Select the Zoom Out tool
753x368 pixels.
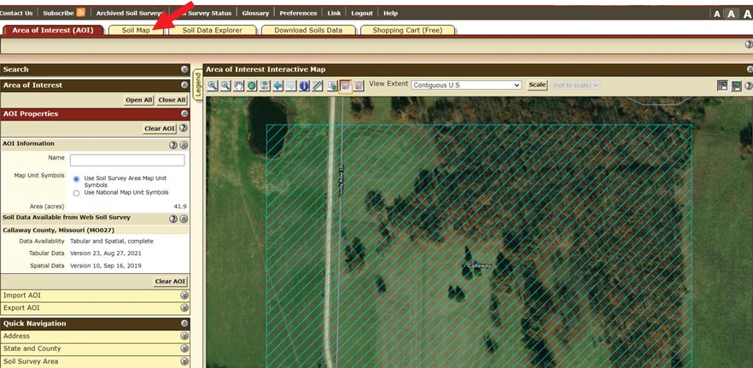[x=225, y=85]
